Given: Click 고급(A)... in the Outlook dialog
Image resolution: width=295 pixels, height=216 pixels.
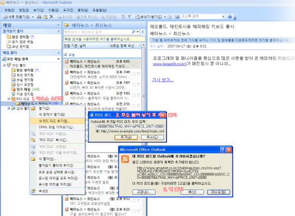Looking at the screenshot, I should 144,192.
